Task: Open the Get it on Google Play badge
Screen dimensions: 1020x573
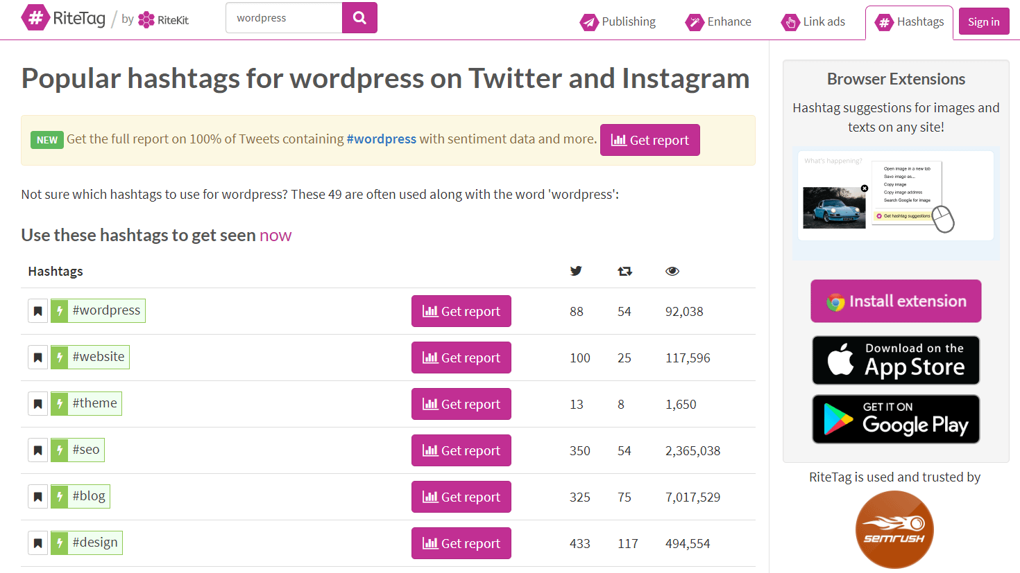Action: tap(896, 419)
